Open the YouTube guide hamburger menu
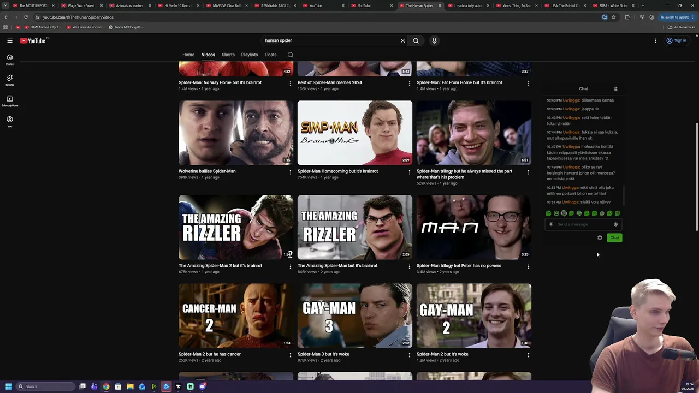This screenshot has height=393, width=699. click(x=10, y=40)
